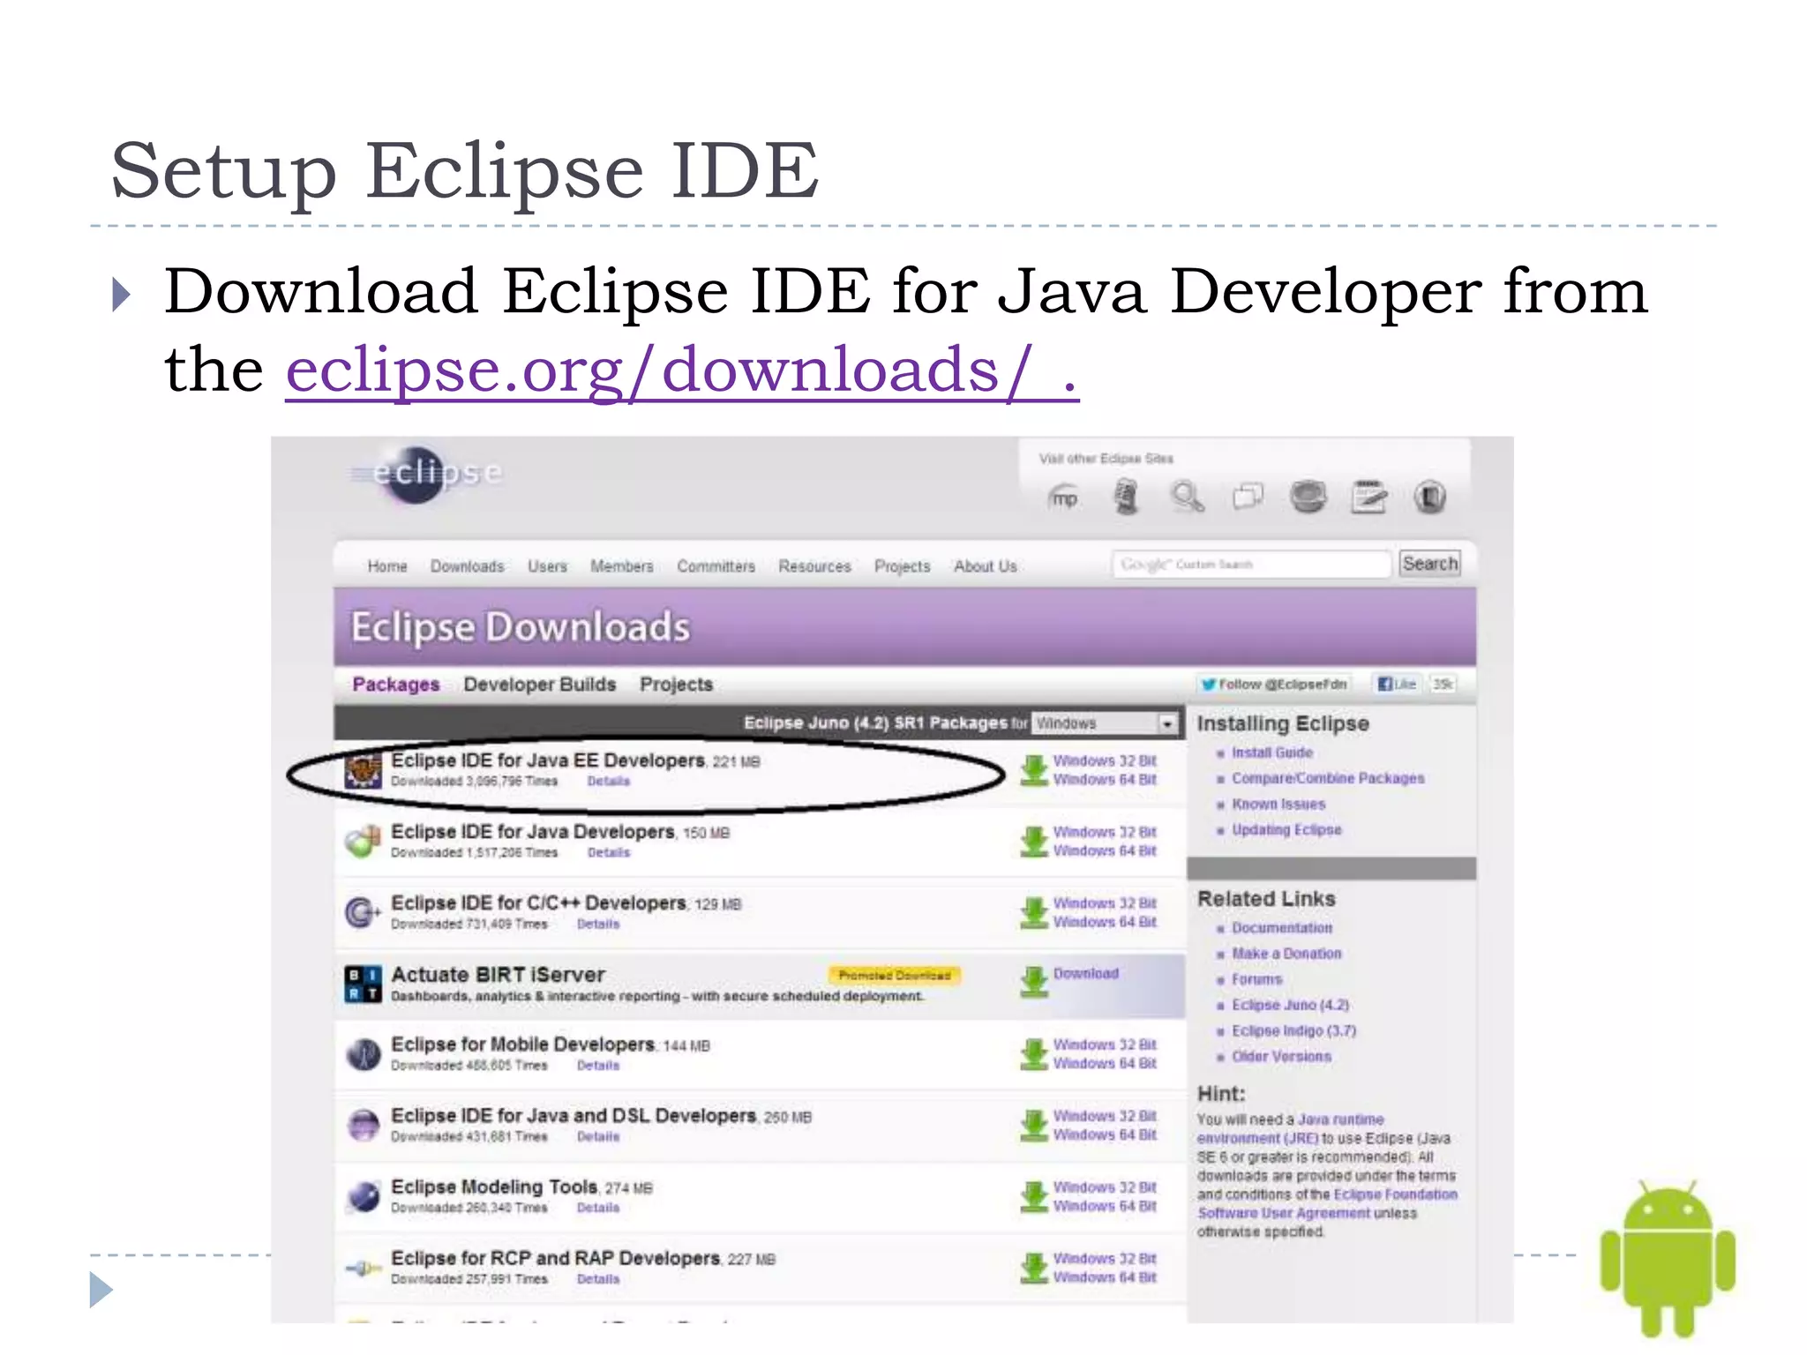Viewport: 1807px width, 1355px height.
Task: Open the Marketplace 'mp' site icon
Action: [x=1064, y=498]
